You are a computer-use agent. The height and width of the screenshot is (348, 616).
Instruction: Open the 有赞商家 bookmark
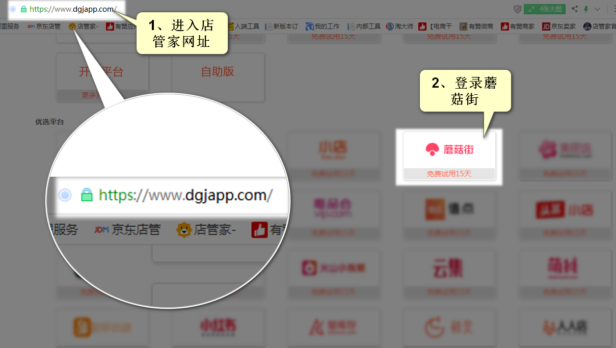(518, 26)
